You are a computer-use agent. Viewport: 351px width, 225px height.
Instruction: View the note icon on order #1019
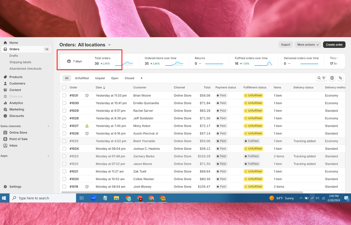(x=87, y=187)
